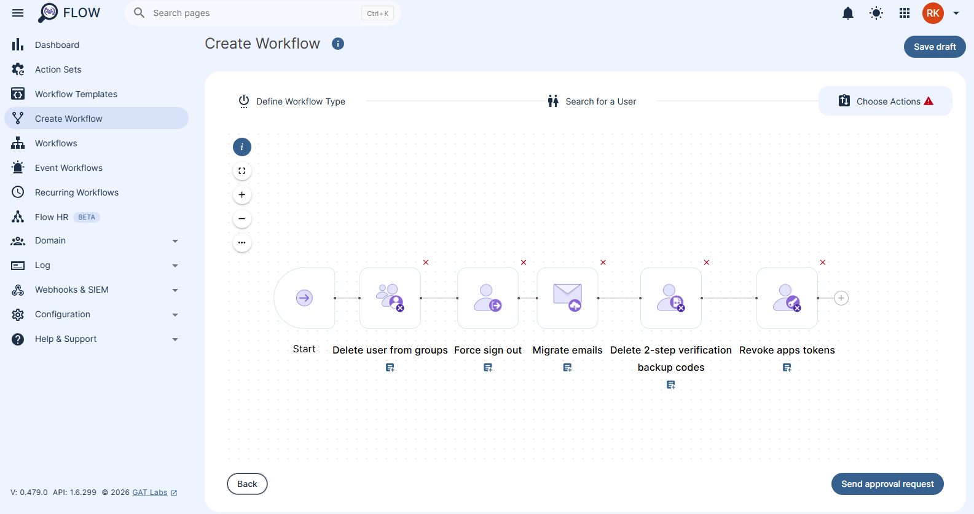Expand the account dropdown arrow
Viewport: 974px width, 514px height.
956,13
